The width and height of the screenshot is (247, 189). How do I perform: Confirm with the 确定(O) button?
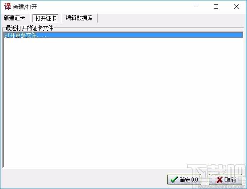point(184,179)
